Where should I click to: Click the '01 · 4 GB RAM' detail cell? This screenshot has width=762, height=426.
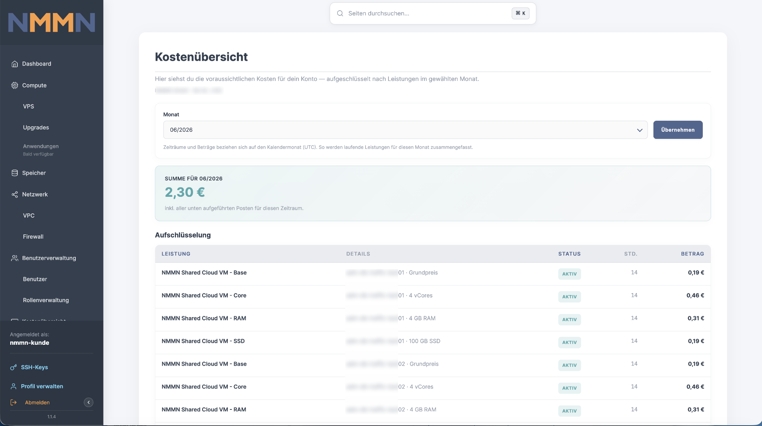click(x=417, y=318)
